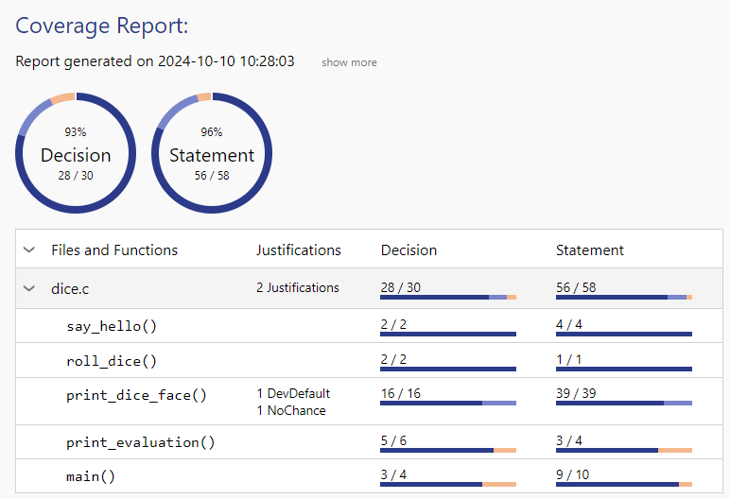The width and height of the screenshot is (730, 499).
Task: Open the roll_dice() function
Action: (111, 360)
